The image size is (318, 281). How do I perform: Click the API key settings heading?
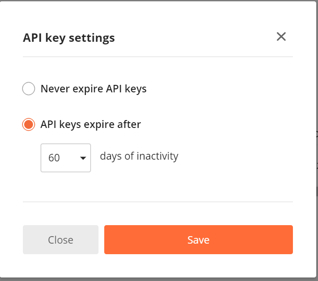click(69, 38)
